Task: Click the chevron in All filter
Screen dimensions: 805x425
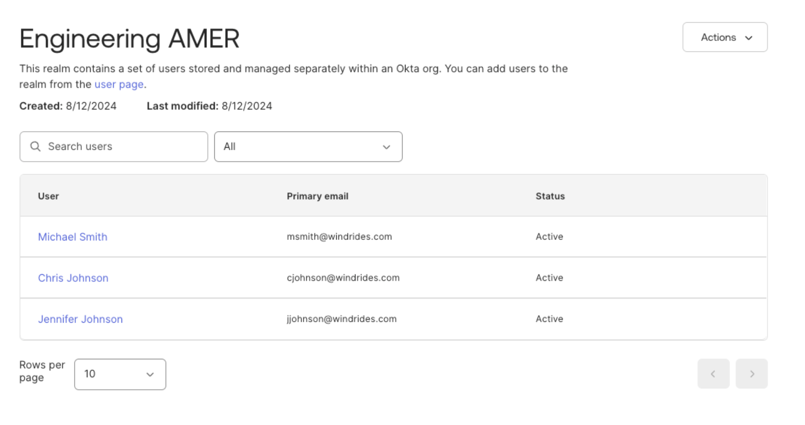Action: [386, 147]
